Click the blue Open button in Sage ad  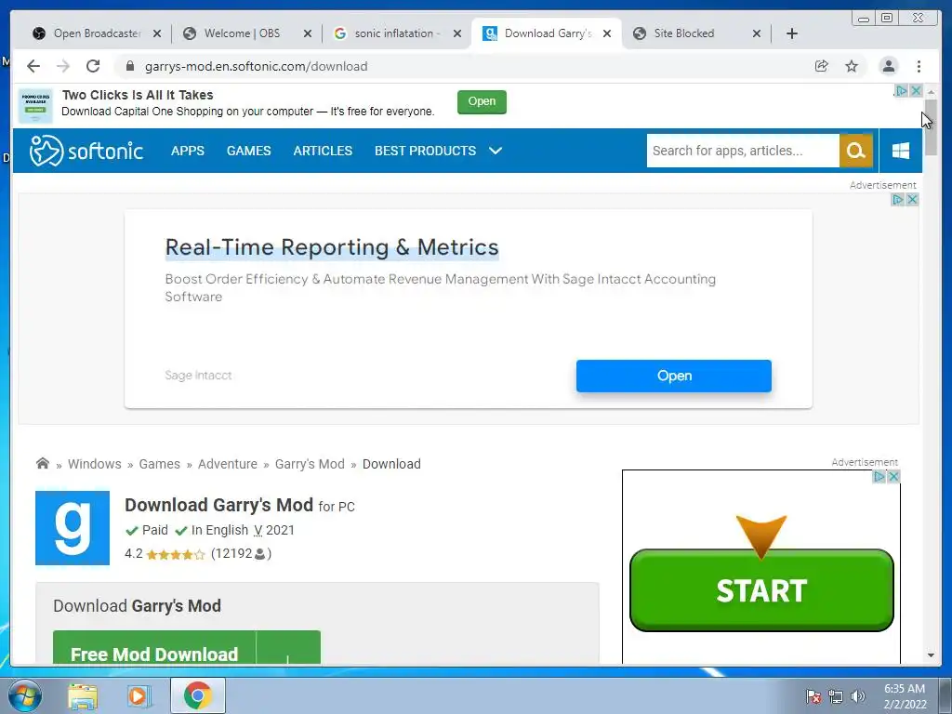674,376
